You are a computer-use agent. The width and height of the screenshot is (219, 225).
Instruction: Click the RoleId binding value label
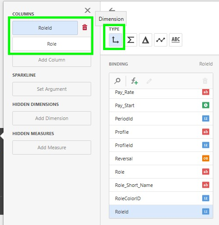coord(206,64)
